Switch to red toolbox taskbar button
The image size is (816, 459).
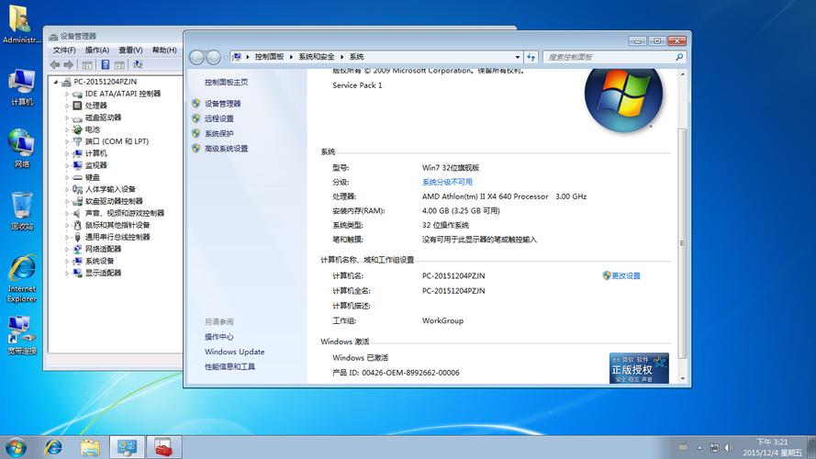[x=163, y=447]
